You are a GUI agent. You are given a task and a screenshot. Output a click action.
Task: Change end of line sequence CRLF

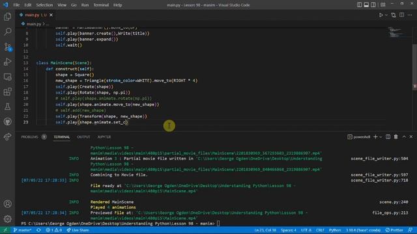tap(320, 230)
